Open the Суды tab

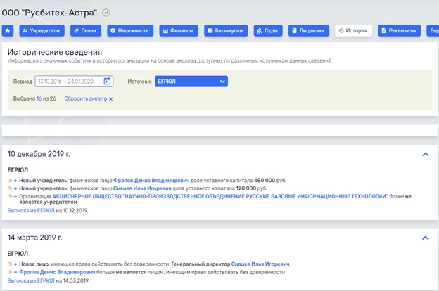[x=268, y=30]
